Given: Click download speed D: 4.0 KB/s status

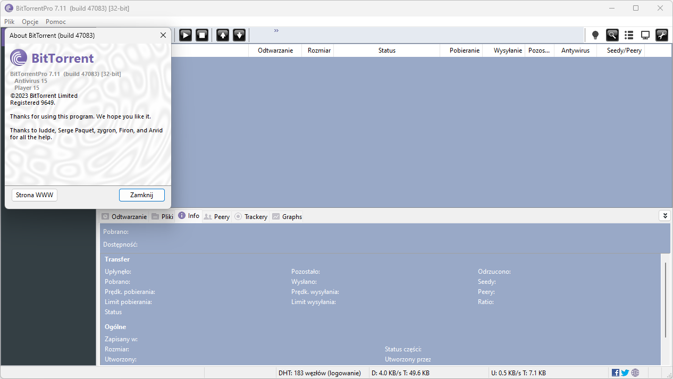Looking at the screenshot, I should point(401,373).
